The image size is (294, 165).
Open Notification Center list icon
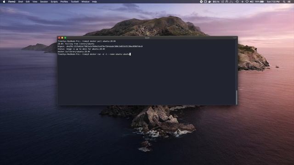tap(289, 2)
